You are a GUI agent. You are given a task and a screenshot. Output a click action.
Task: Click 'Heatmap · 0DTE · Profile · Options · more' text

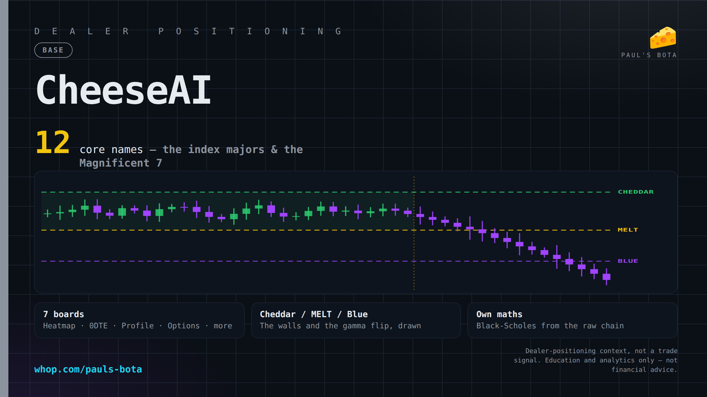(x=138, y=326)
